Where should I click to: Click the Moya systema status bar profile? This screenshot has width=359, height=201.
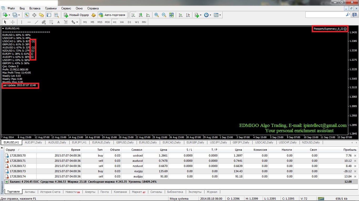tap(179, 199)
